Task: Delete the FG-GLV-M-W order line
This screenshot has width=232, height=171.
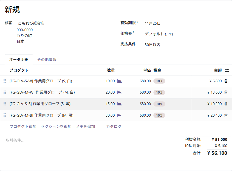Action: 226,92
